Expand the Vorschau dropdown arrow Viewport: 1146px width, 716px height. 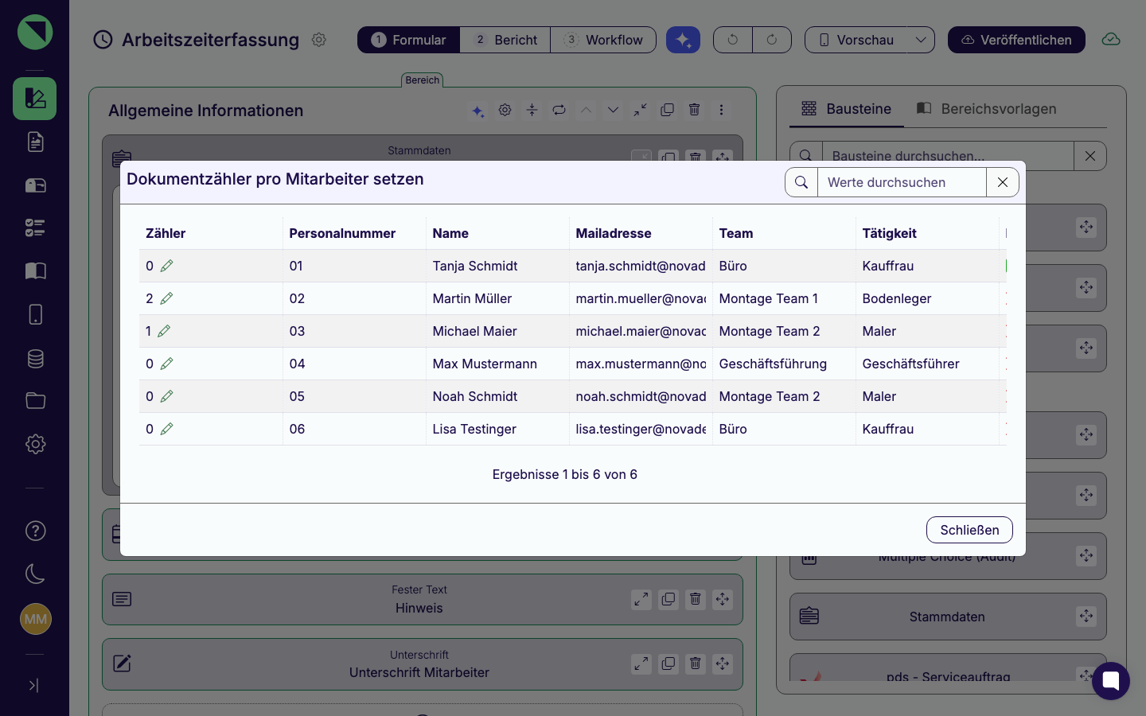click(921, 40)
